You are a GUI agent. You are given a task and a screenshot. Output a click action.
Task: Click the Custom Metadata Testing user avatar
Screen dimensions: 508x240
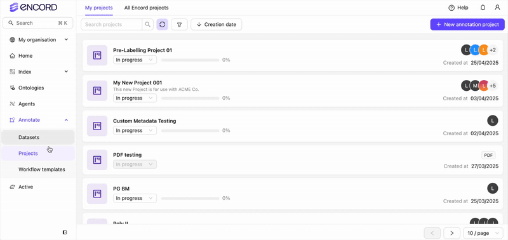click(493, 121)
